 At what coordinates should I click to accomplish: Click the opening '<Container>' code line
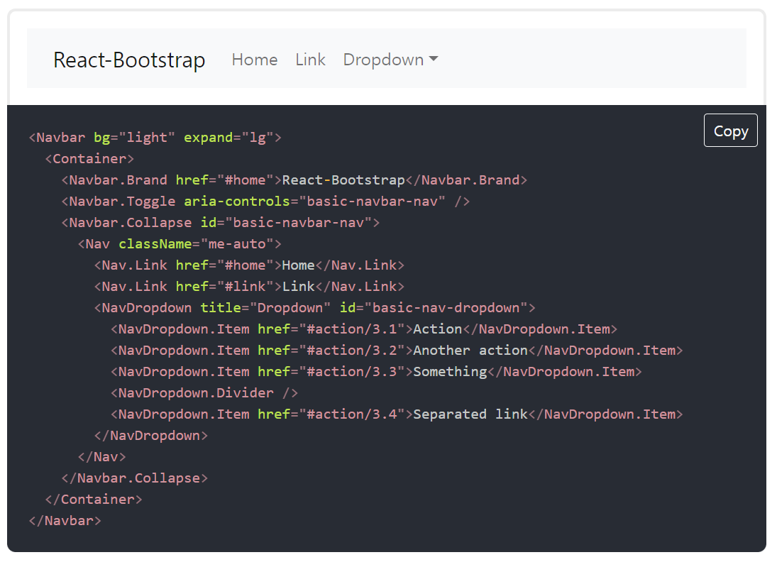tap(89, 158)
